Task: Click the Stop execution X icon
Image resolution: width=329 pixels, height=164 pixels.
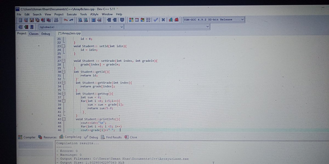Action: tap(163, 20)
